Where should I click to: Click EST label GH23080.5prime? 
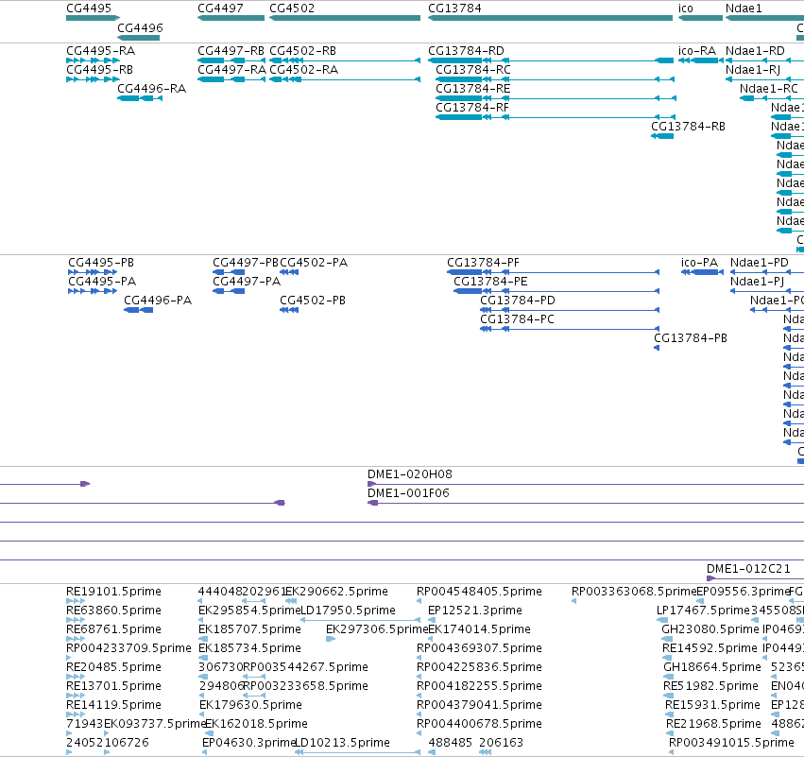pyautogui.click(x=710, y=628)
